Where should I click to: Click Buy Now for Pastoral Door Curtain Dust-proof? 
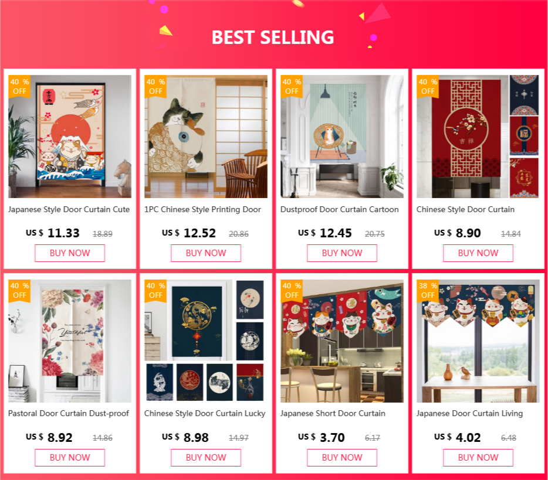tap(70, 457)
